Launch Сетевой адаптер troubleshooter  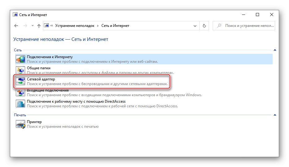(91, 81)
